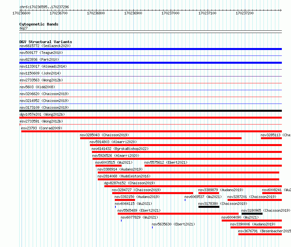The height and width of the screenshot is (247, 291).
Task: Click nsv3390006 (Audano2019) label
Action: coord(253,224)
